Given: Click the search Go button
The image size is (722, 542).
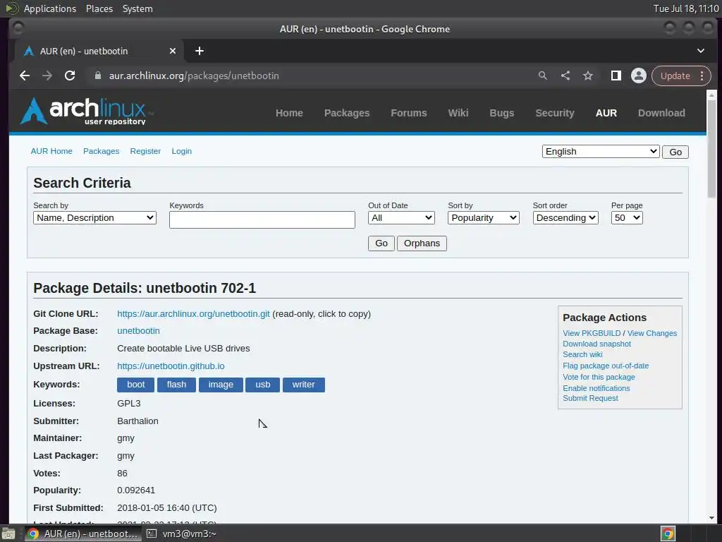Looking at the screenshot, I should pos(381,243).
